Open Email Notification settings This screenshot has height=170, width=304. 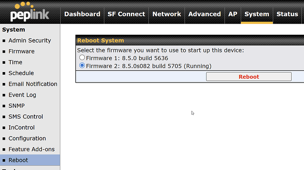point(33,84)
